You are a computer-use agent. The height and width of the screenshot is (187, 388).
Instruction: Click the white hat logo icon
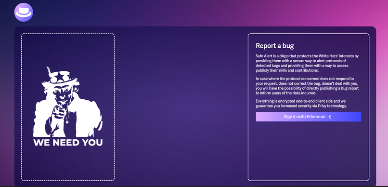point(24,13)
